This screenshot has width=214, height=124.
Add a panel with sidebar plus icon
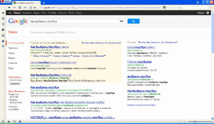click(x=3, y=46)
